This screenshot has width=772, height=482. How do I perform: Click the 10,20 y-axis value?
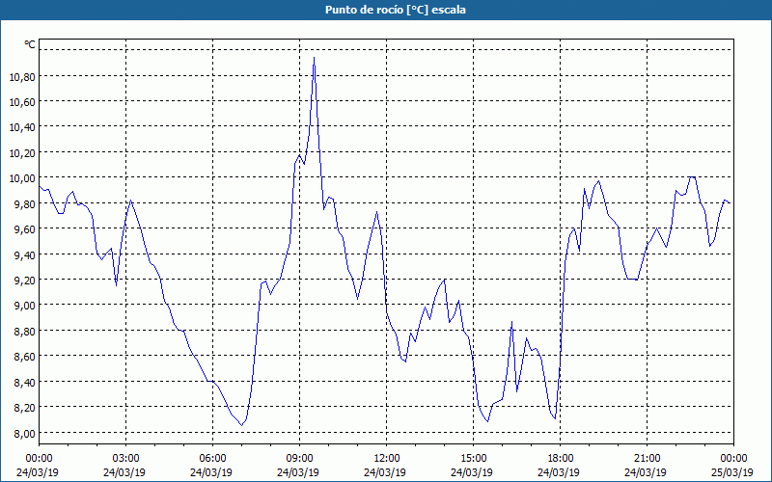pos(22,153)
